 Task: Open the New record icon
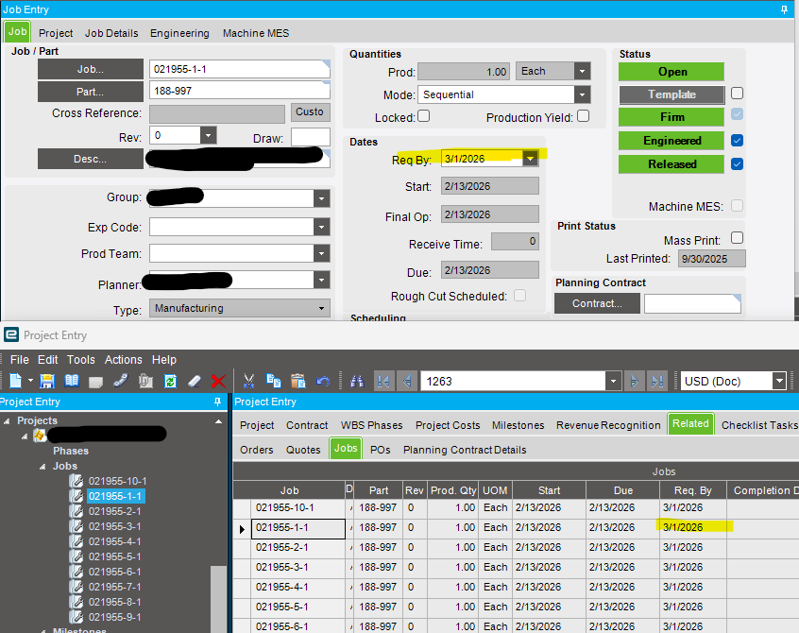(15, 382)
